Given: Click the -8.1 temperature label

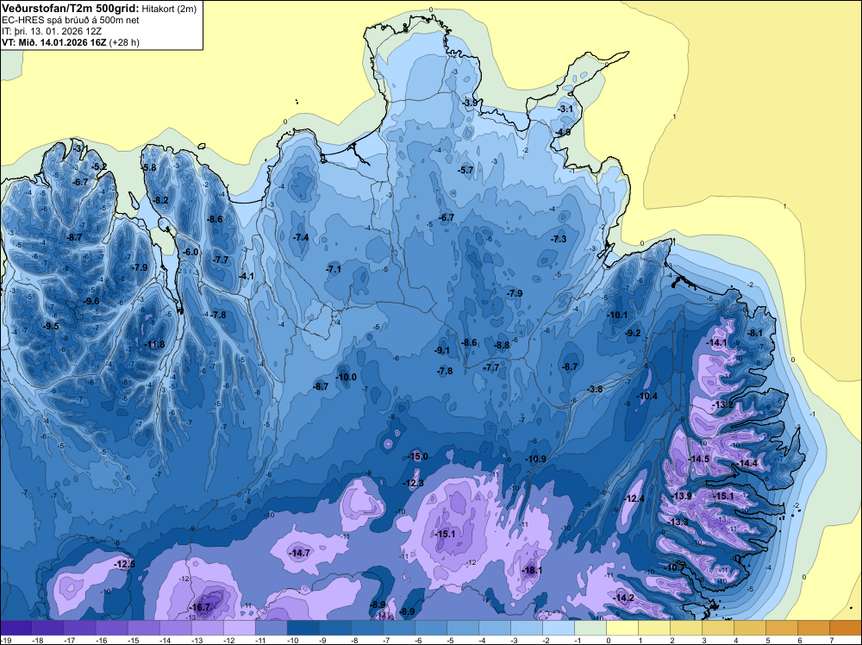Looking at the screenshot, I should click(755, 333).
